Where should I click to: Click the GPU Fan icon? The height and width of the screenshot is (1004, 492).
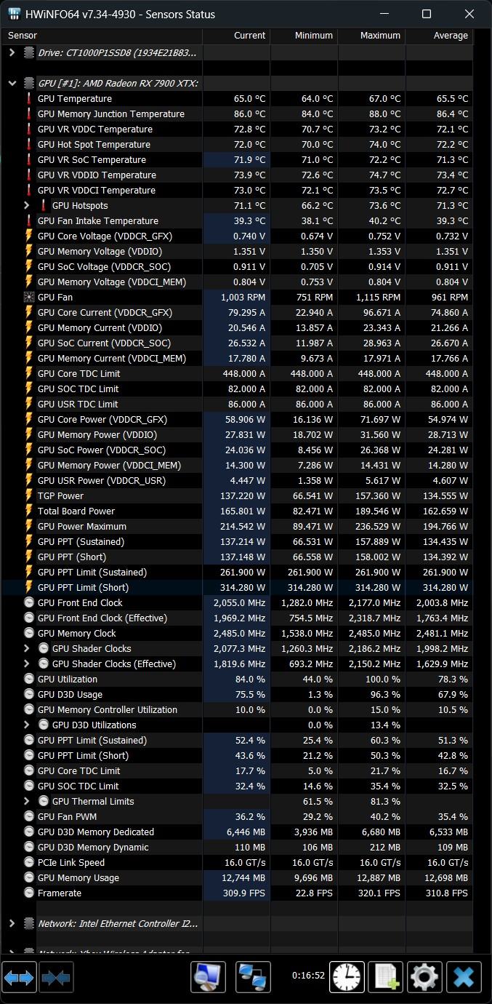tap(29, 297)
